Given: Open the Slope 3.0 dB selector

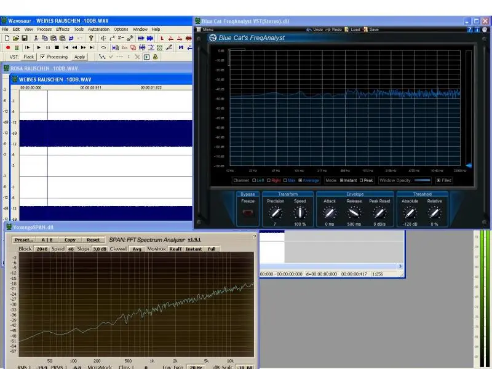Looking at the screenshot, I should [100, 249].
